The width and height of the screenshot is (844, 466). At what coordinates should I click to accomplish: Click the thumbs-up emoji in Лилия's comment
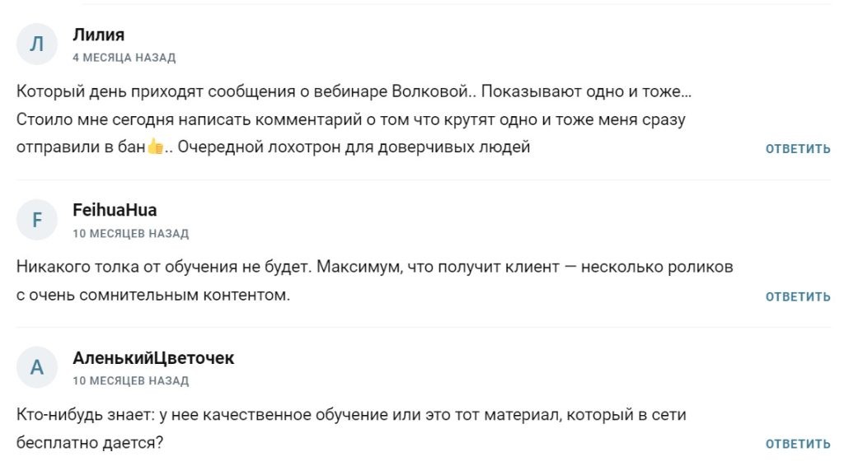(155, 147)
